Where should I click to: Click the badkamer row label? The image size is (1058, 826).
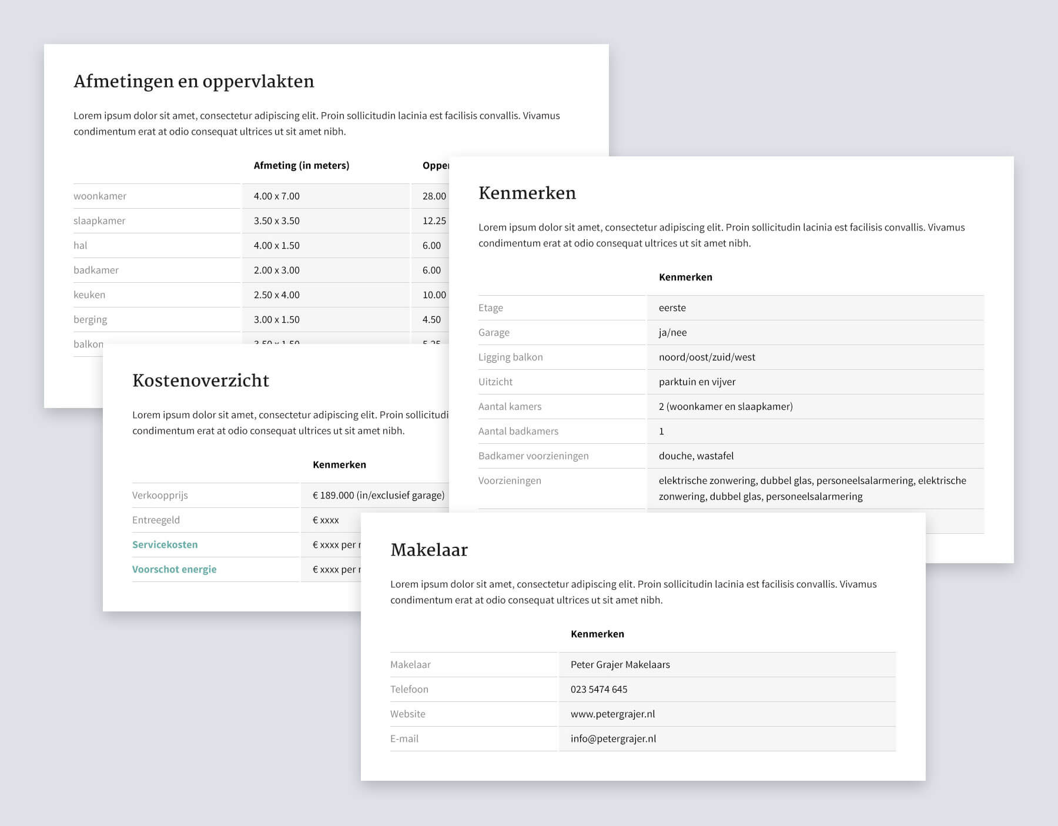[96, 270]
